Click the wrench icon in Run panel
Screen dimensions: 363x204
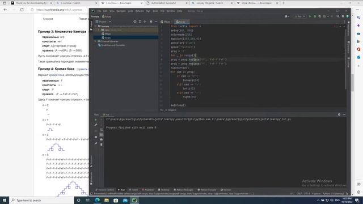(x=96, y=125)
